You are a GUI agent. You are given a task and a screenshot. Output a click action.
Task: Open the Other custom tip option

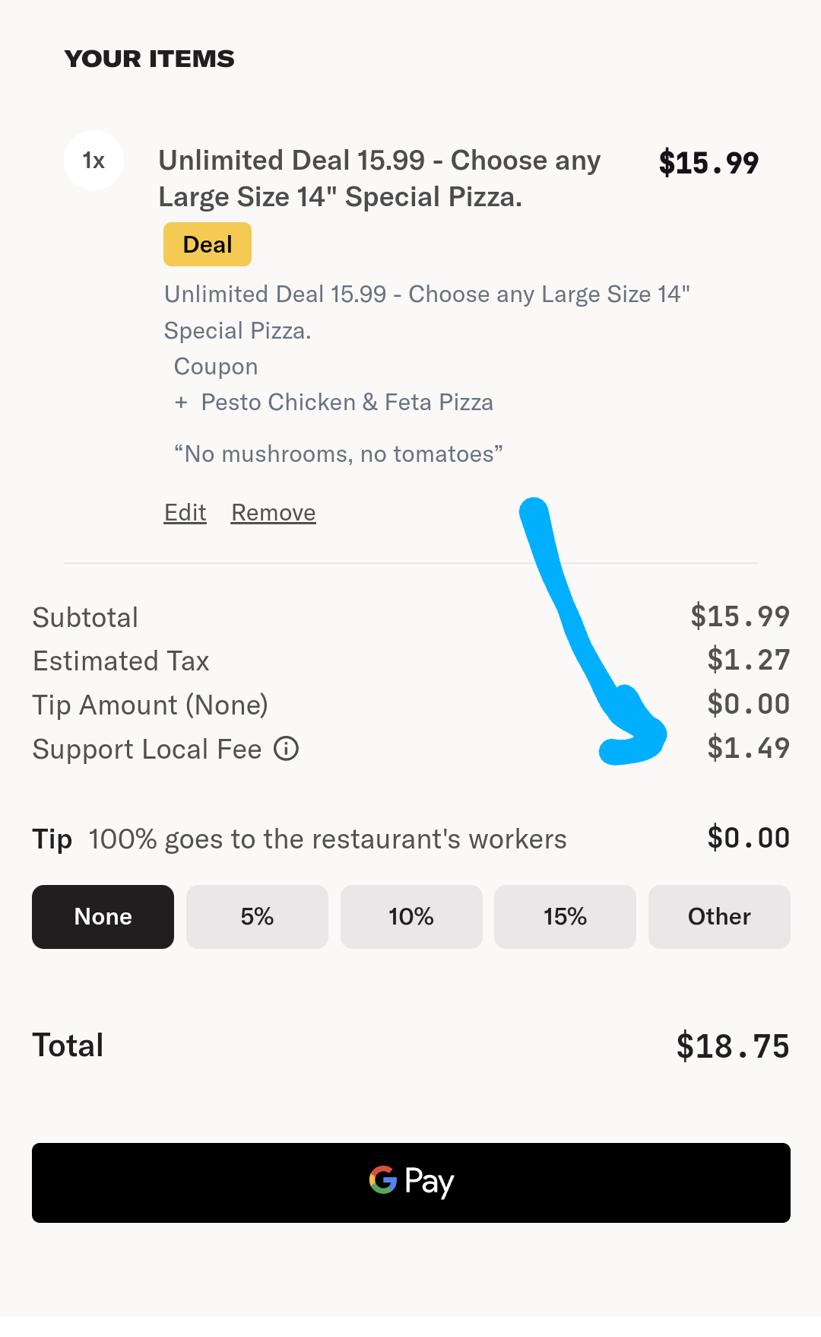tap(719, 916)
